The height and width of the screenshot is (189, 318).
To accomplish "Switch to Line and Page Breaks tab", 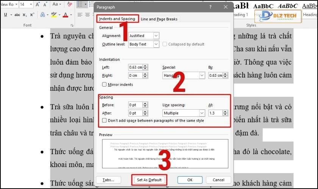I will pos(159,19).
